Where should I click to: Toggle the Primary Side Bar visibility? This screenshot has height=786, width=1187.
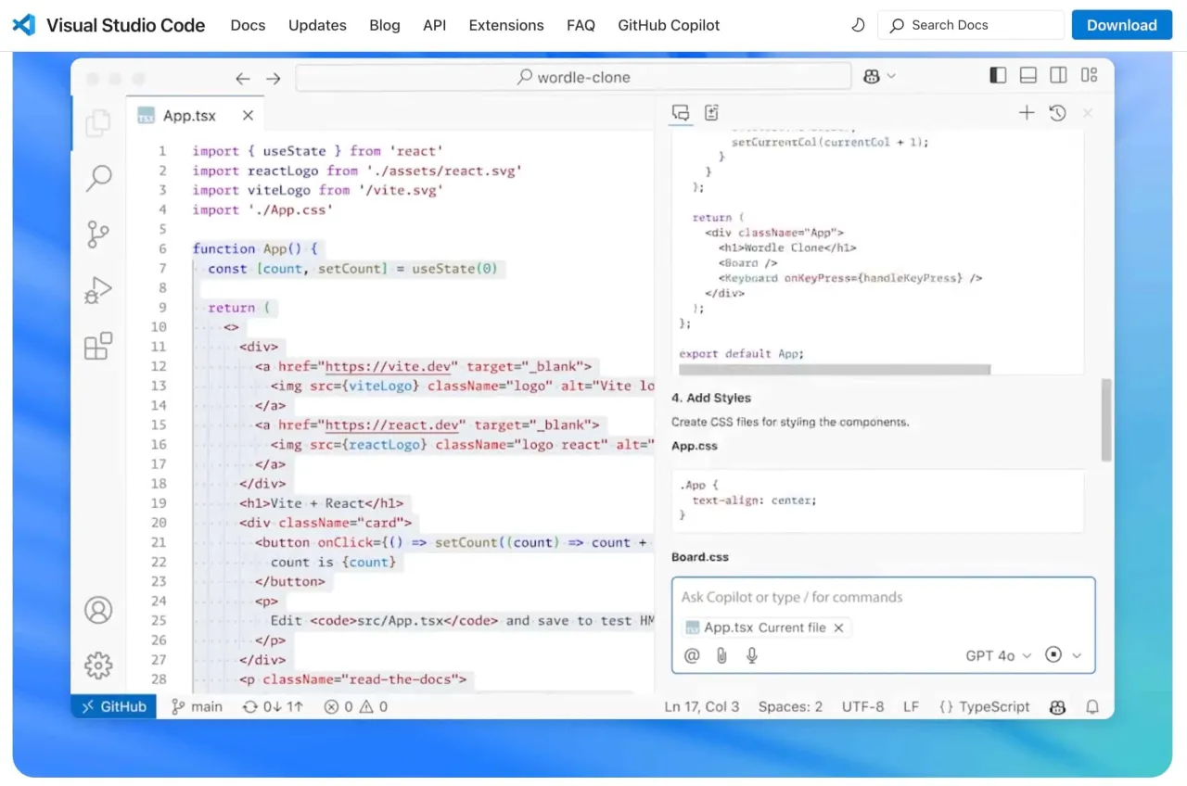pyautogui.click(x=997, y=75)
